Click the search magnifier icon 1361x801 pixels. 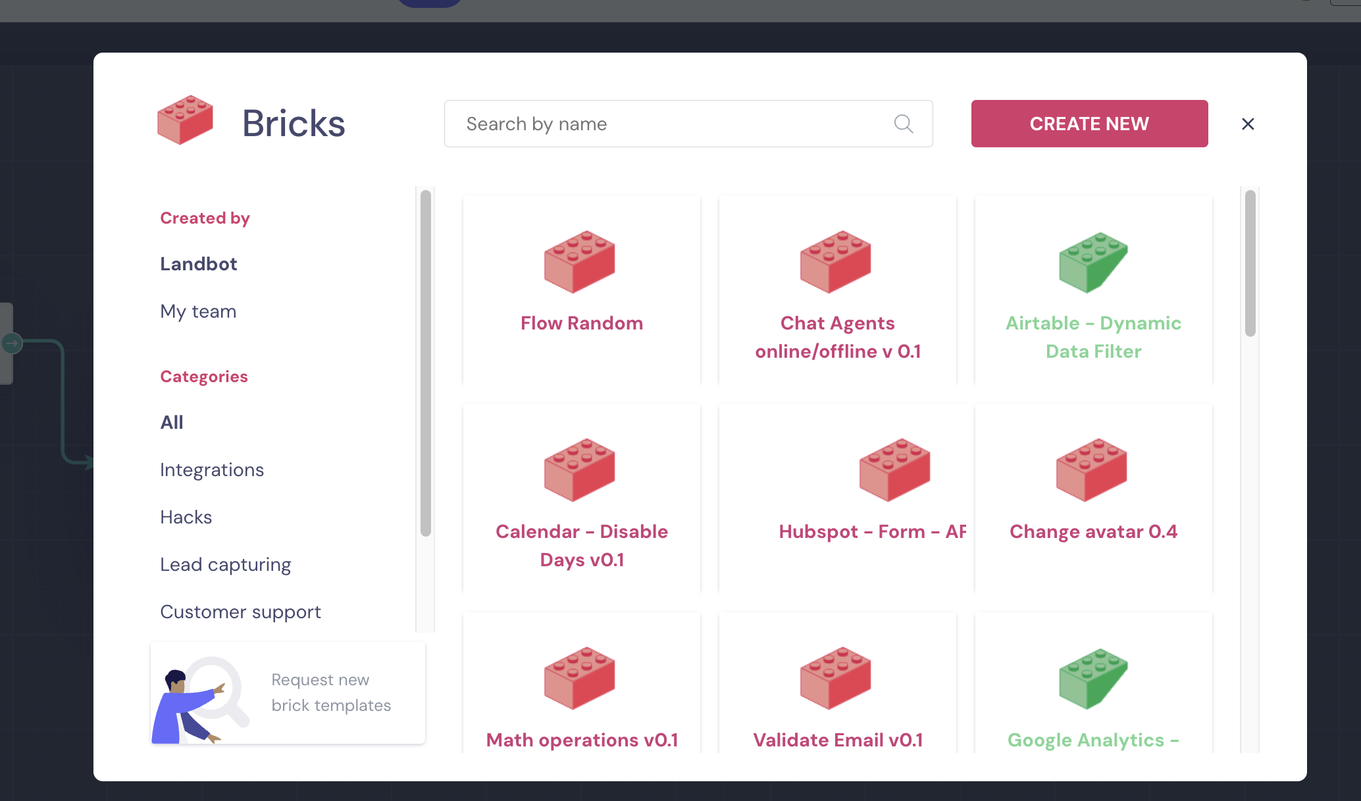[904, 124]
